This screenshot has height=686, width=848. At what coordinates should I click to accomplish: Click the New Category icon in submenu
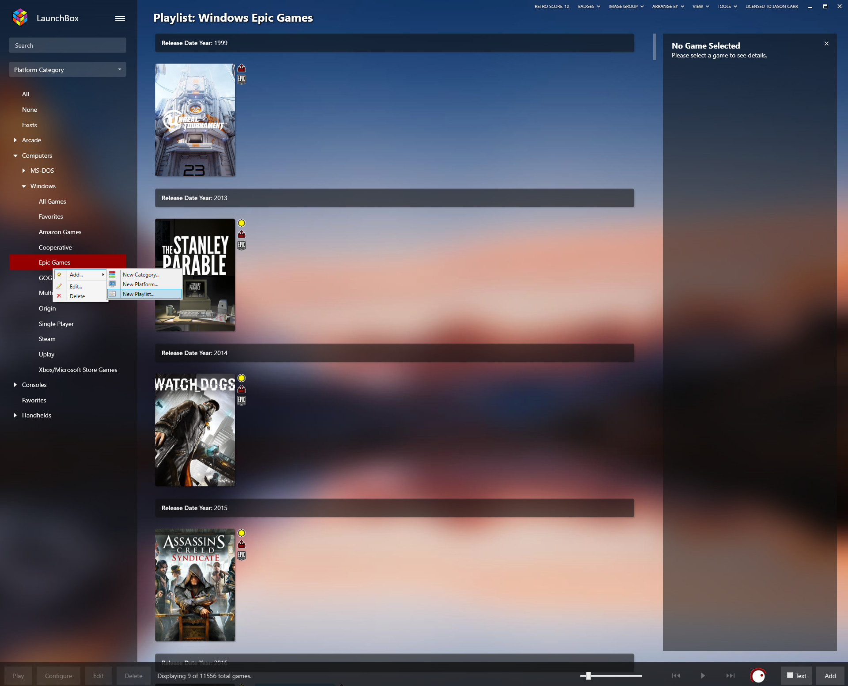(112, 275)
